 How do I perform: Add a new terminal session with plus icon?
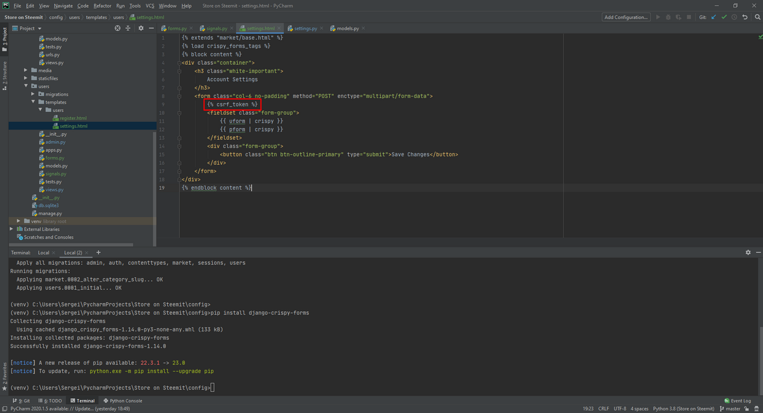click(x=98, y=252)
